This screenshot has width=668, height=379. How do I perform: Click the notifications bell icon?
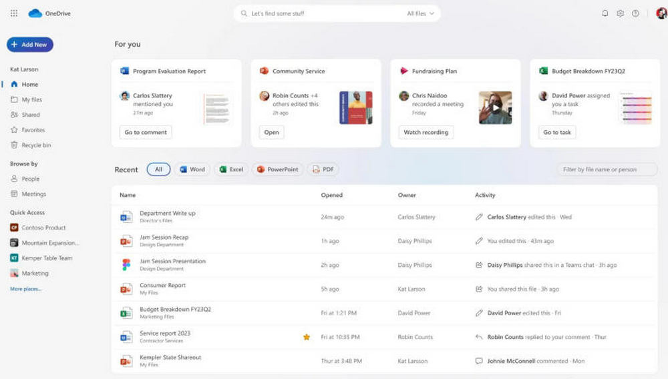click(605, 13)
